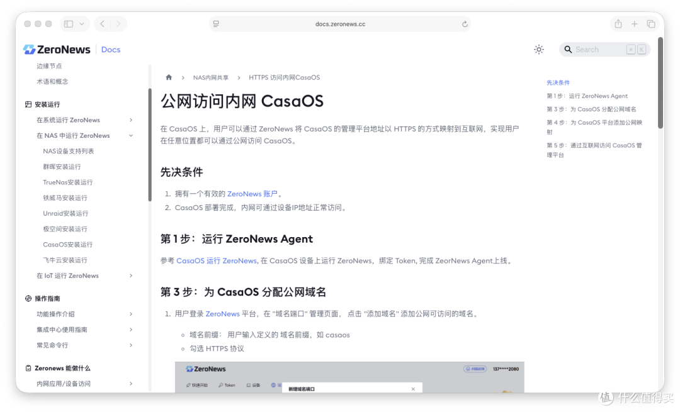Open NAS内网共享 breadcrumb item

coord(211,77)
